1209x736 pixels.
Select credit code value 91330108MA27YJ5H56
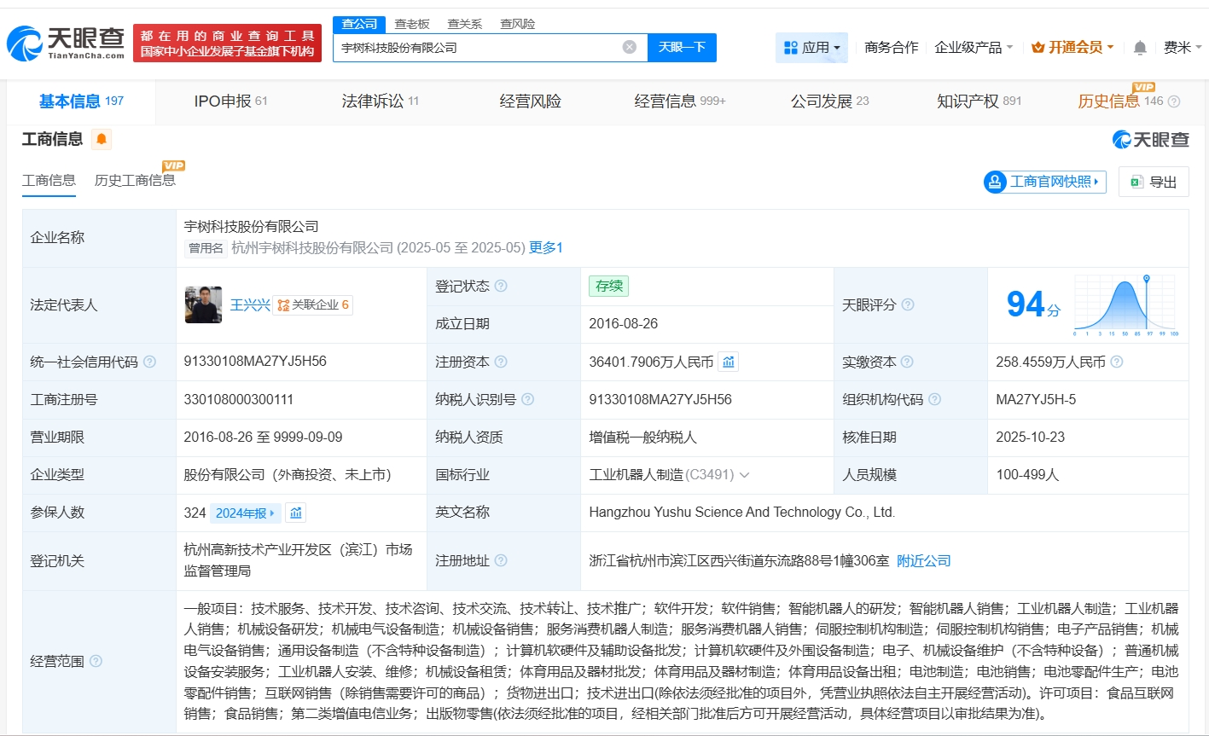point(255,362)
